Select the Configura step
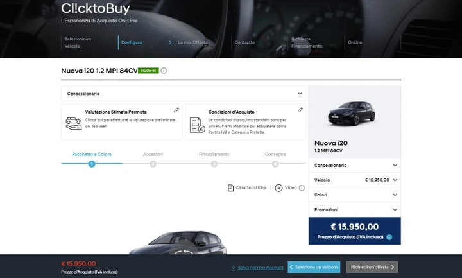 132,42
